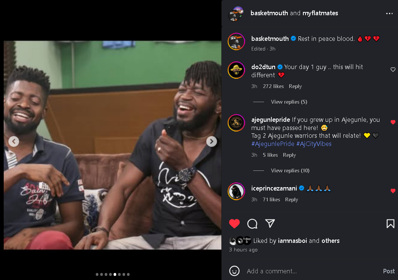Go to previous photo with left arrow

(x=14, y=141)
